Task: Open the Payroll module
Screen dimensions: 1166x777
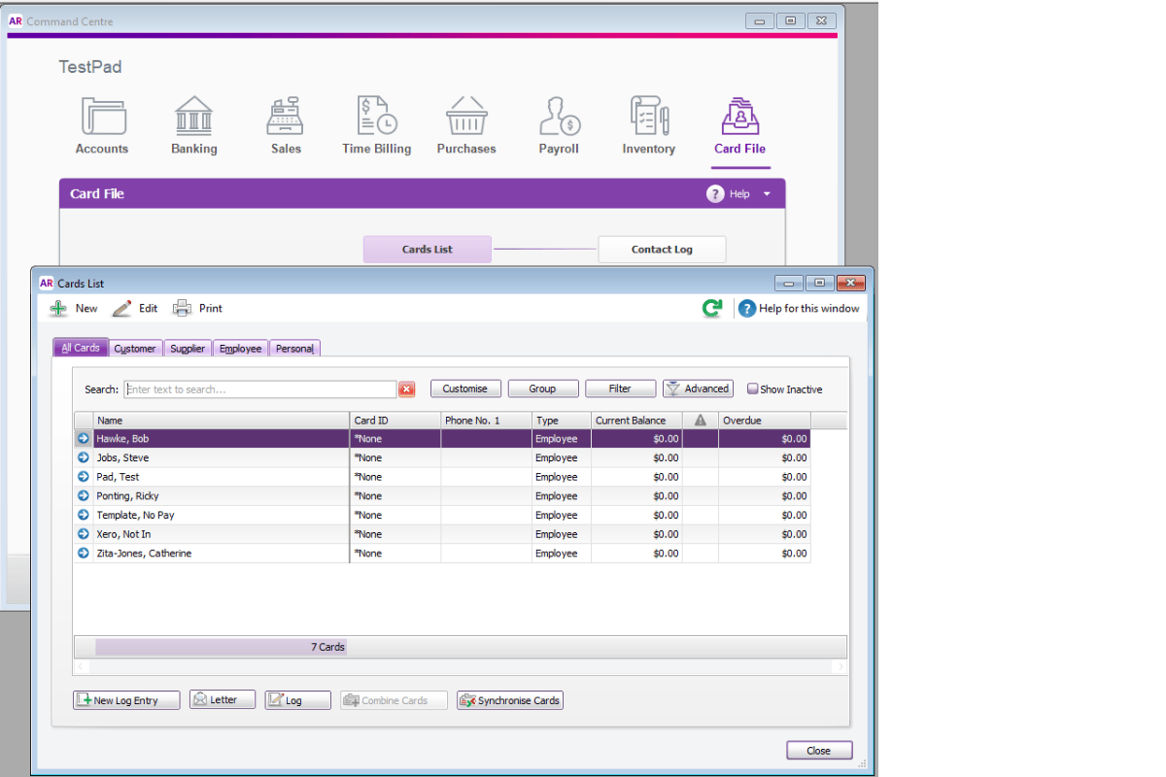Action: 558,124
